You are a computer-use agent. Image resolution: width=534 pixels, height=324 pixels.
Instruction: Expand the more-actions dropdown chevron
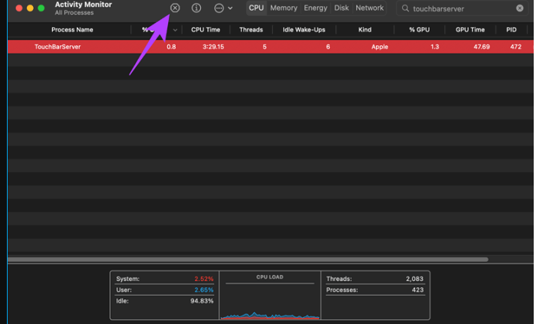coord(230,8)
